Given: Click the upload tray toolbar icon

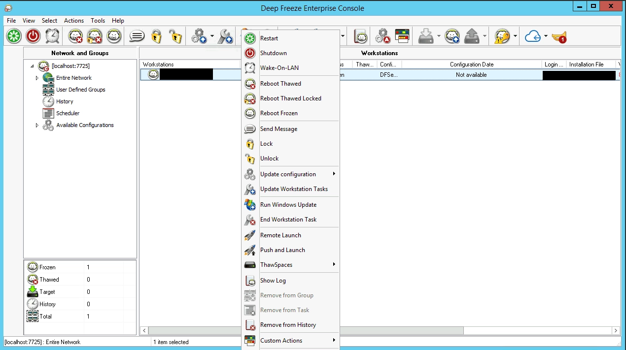Looking at the screenshot, I should (x=472, y=36).
